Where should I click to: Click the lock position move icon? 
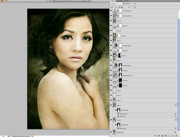119,7
